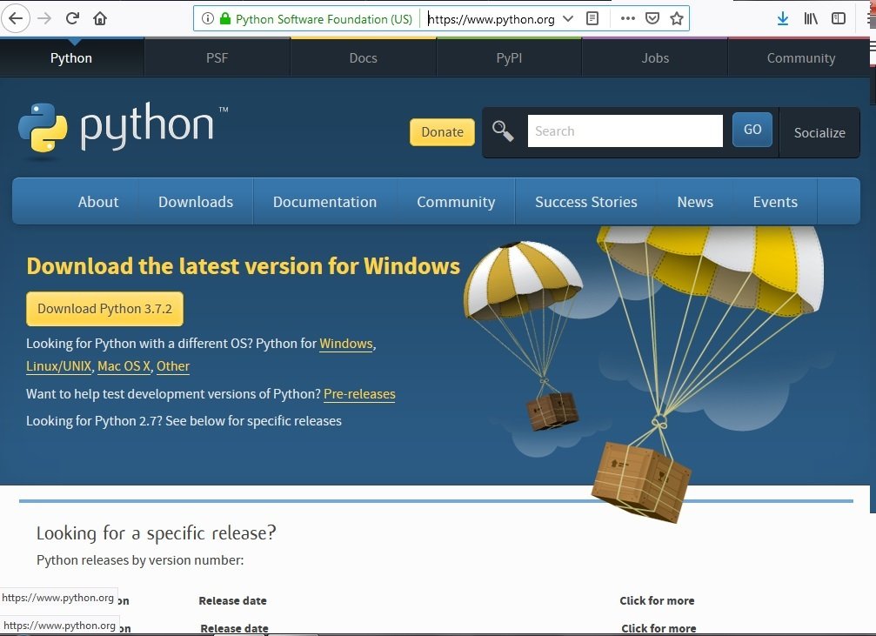
Task: Open the Community navigation bar item
Action: click(x=456, y=202)
